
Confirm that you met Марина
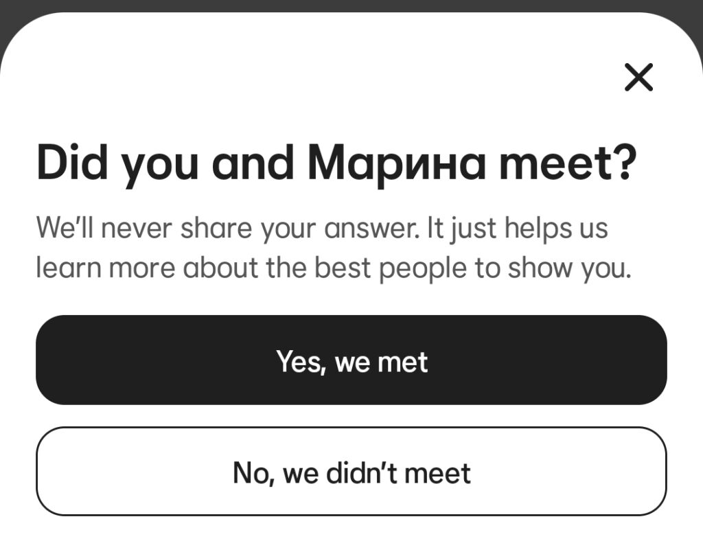tap(351, 360)
